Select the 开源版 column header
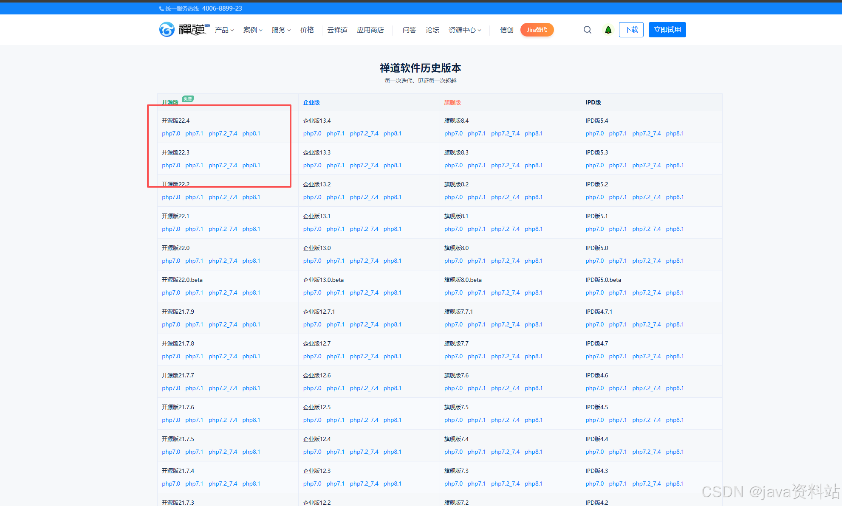The height and width of the screenshot is (506, 842). pos(170,102)
